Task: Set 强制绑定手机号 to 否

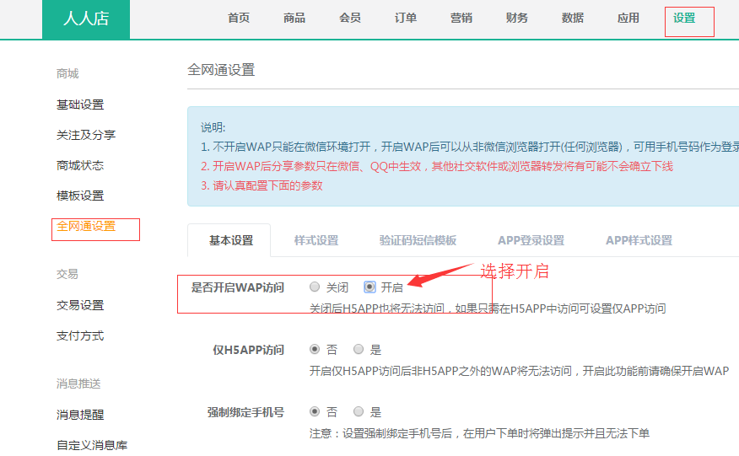Action: pos(315,412)
